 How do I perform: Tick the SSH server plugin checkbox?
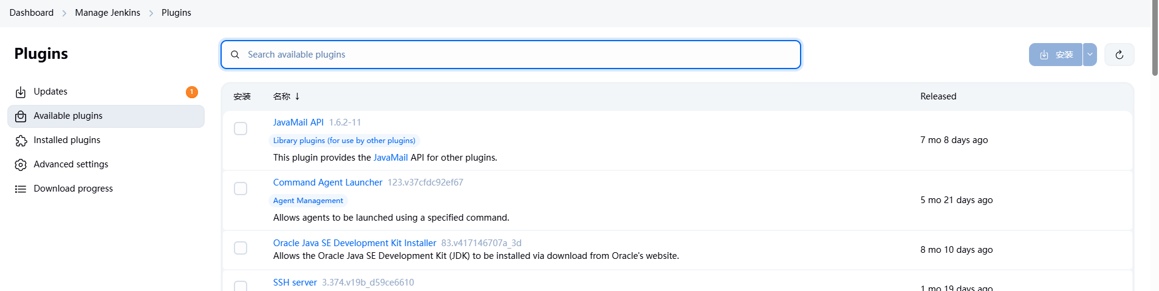coord(241,286)
